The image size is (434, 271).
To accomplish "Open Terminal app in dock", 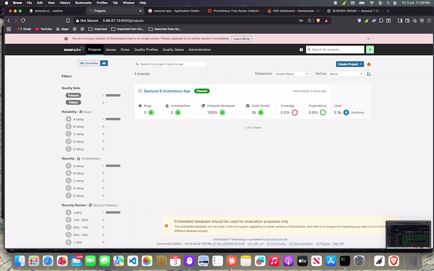I will click(344, 261).
